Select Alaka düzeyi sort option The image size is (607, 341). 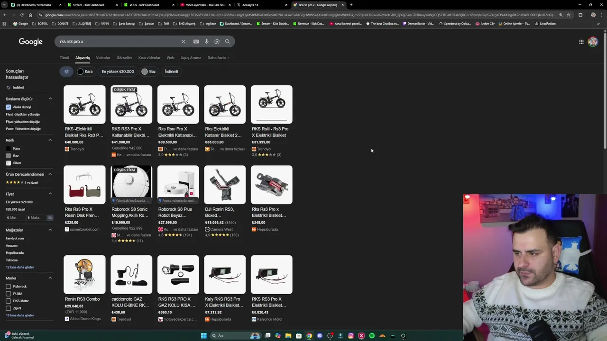pyautogui.click(x=18, y=107)
